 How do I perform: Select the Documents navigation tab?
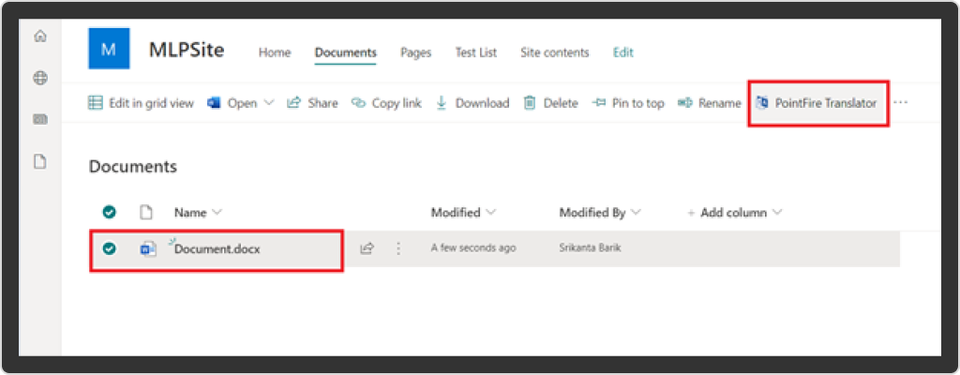click(x=345, y=52)
